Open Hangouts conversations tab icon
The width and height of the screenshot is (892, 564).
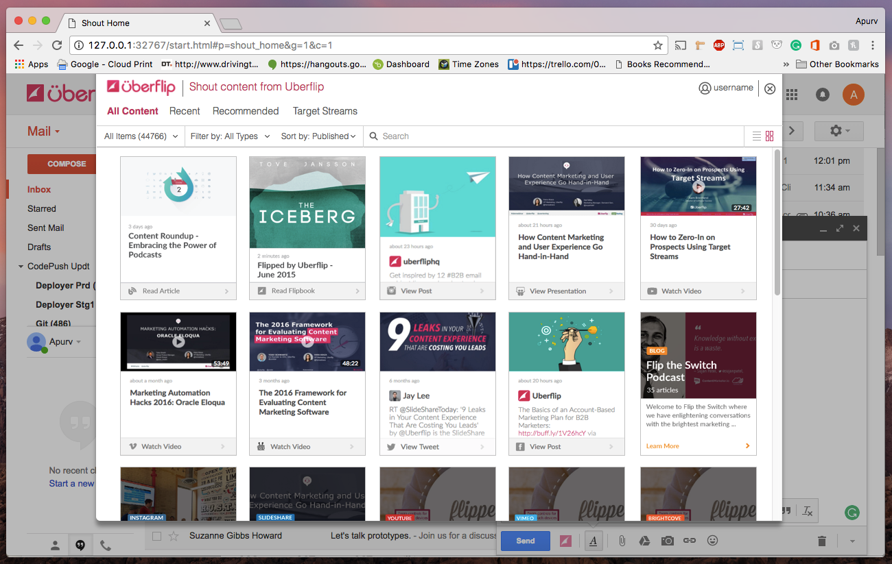click(80, 545)
